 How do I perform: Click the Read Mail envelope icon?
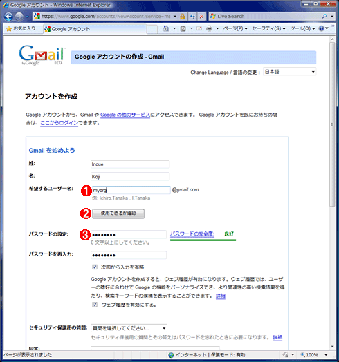click(199, 28)
